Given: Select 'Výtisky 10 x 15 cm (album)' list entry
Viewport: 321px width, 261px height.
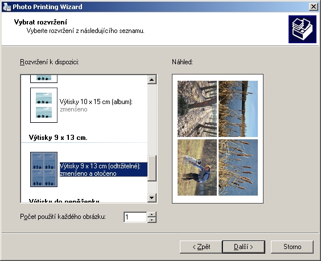Looking at the screenshot, I should (96, 105).
